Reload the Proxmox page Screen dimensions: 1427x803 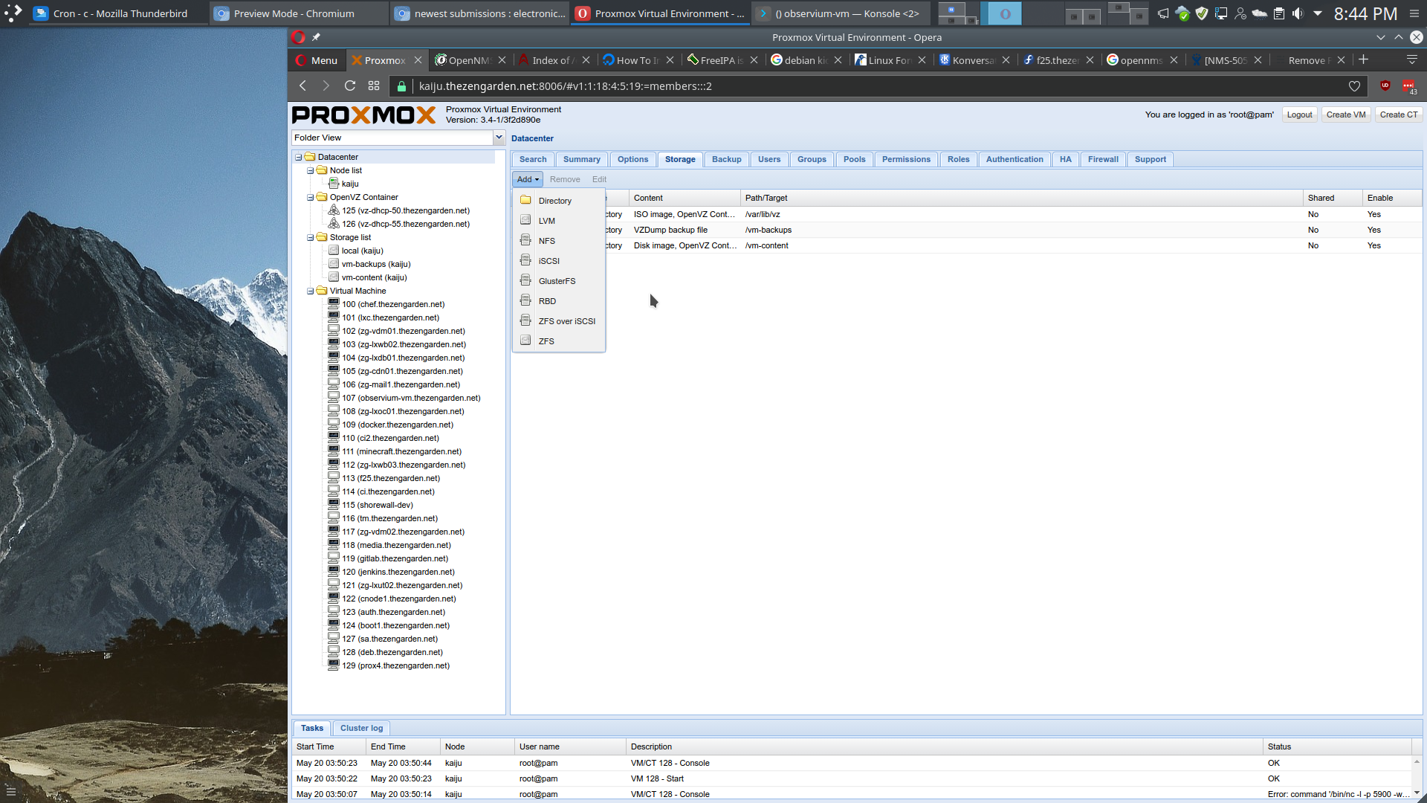350,86
